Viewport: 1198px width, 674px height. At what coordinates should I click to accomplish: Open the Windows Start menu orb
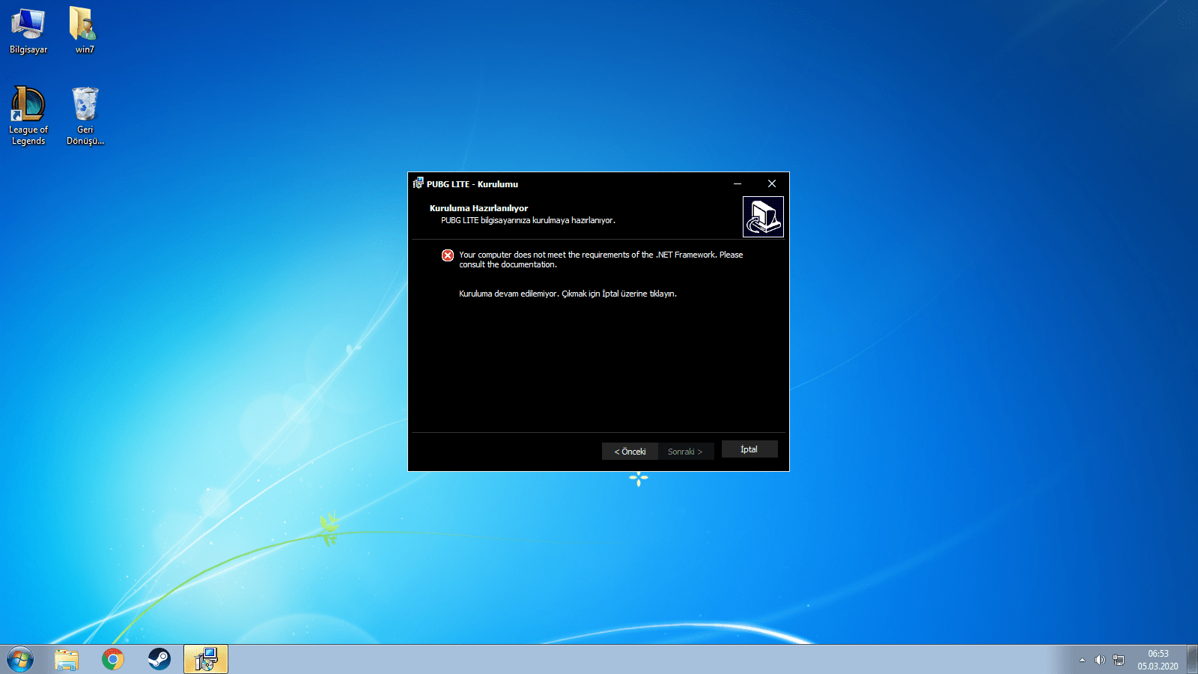coord(20,660)
